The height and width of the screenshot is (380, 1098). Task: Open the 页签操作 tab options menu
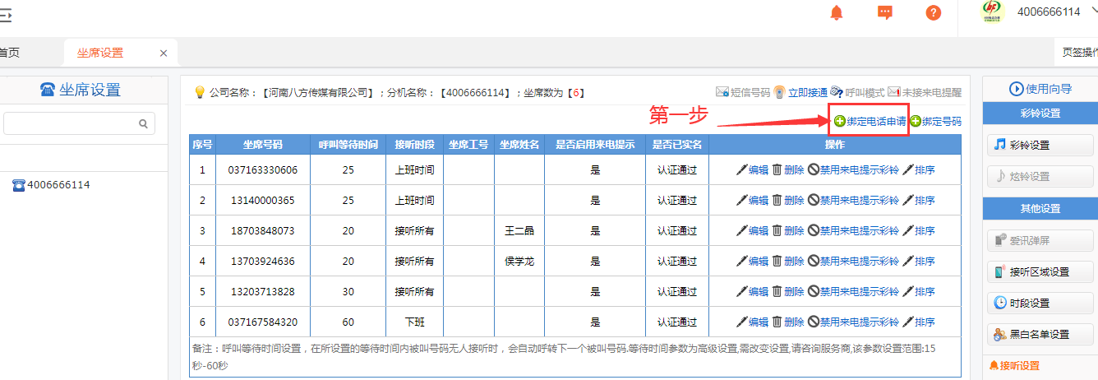[x=1078, y=53]
